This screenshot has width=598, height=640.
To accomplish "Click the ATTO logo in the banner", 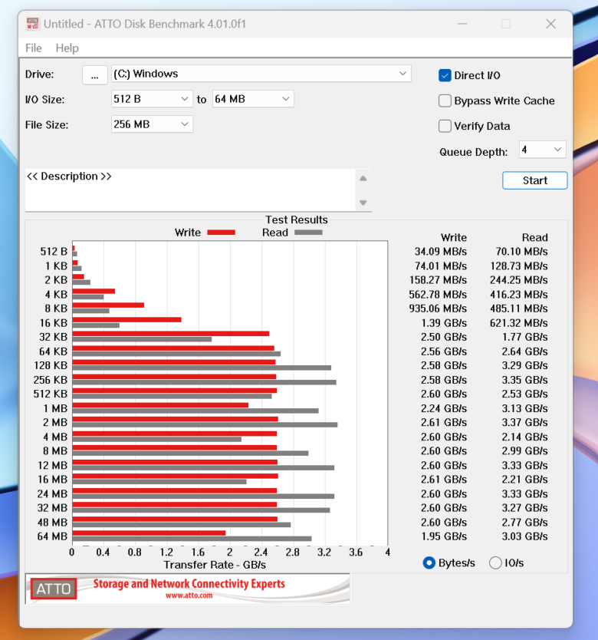I will coord(54,589).
